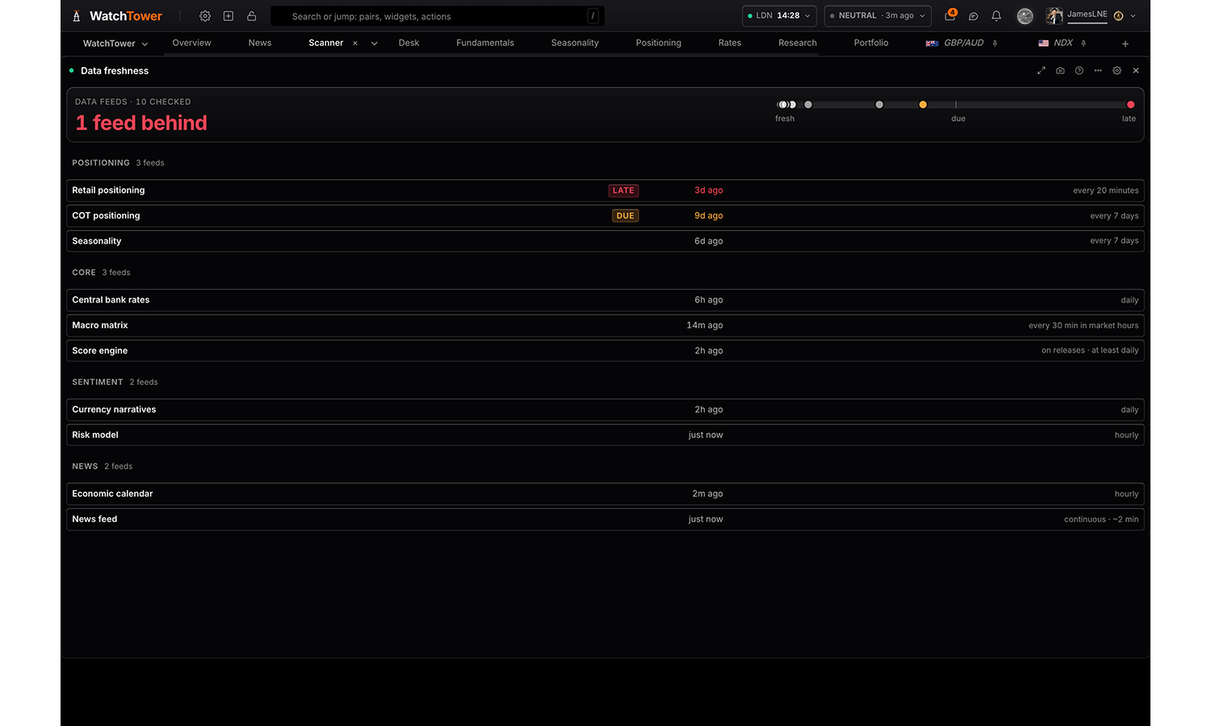The image size is (1211, 726).
Task: Click the orange due marker on freshness timeline
Action: (x=923, y=105)
